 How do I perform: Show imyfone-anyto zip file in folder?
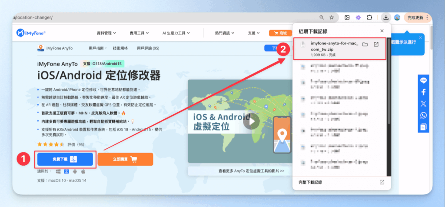pyautogui.click(x=365, y=44)
